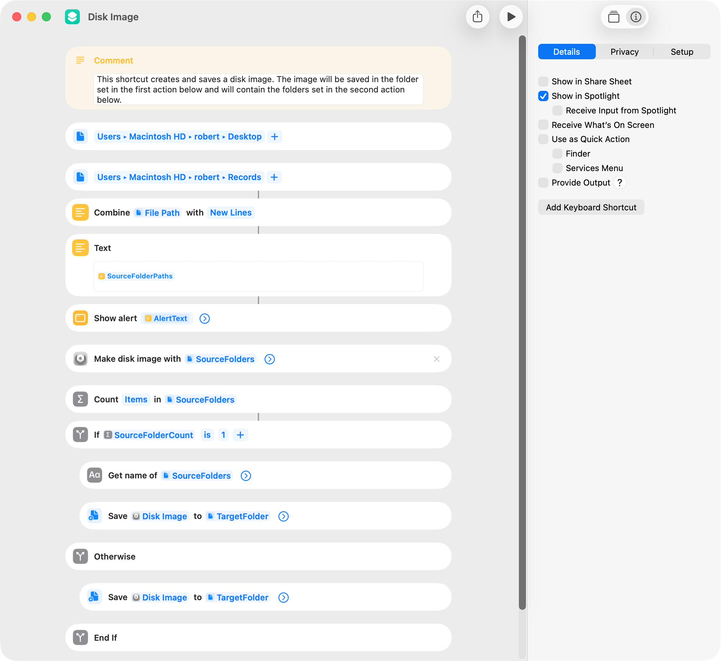
Task: Expand the Make disk image options
Action: pos(270,359)
